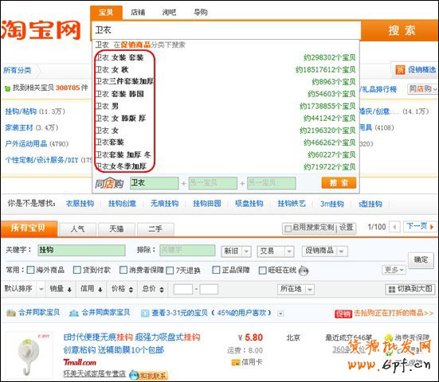Go to previous page arrow
Image resolution: width=439 pixels, height=382 pixels.
point(394,227)
